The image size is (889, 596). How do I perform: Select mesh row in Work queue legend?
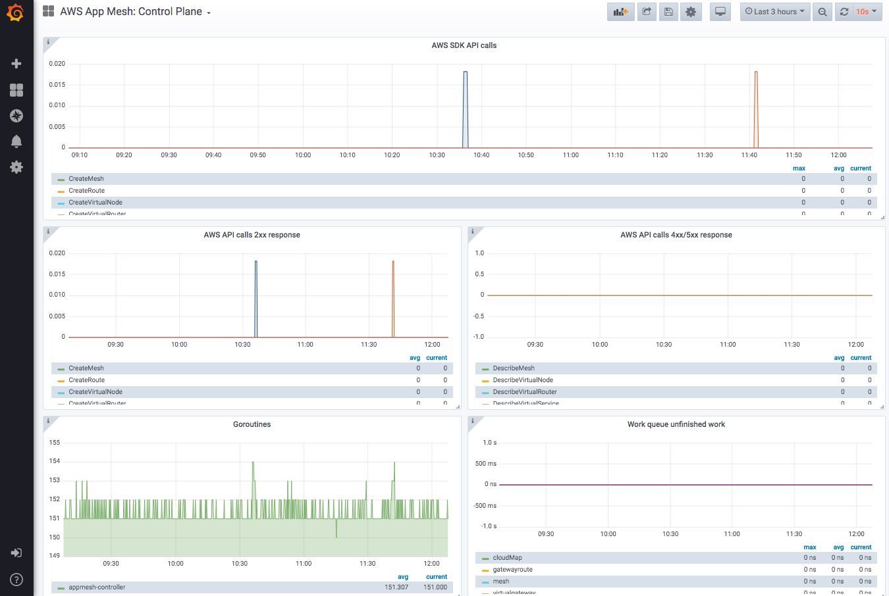tap(676, 582)
